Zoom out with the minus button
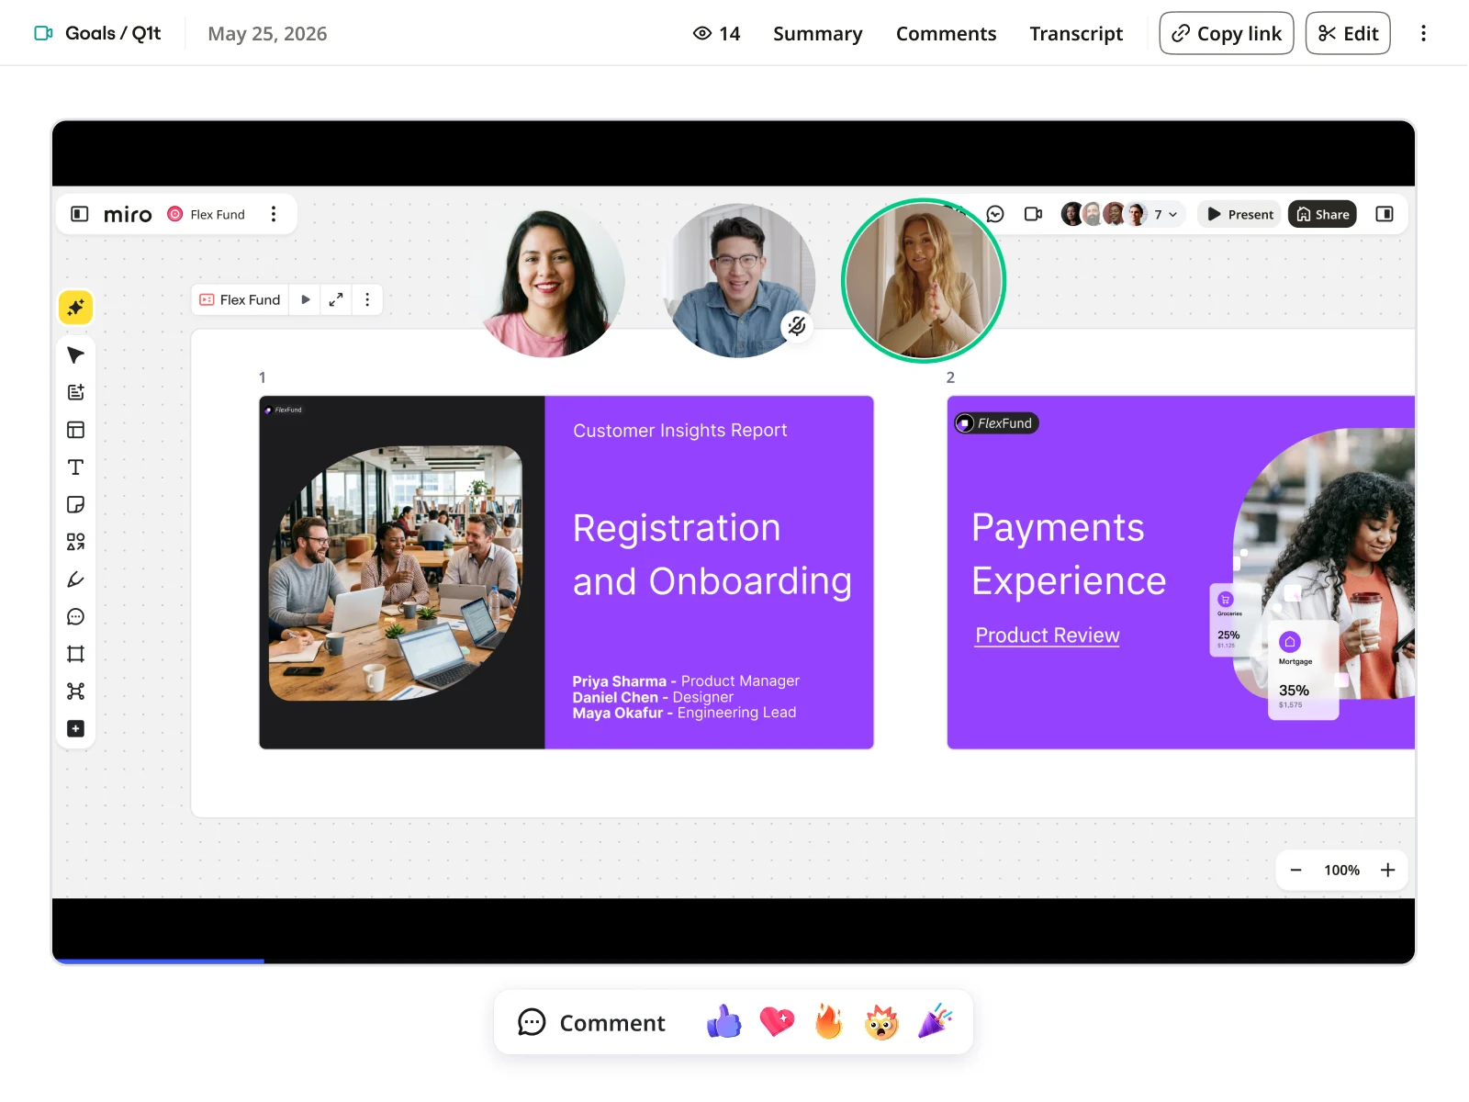Image resolution: width=1469 pixels, height=1102 pixels. [x=1295, y=870]
